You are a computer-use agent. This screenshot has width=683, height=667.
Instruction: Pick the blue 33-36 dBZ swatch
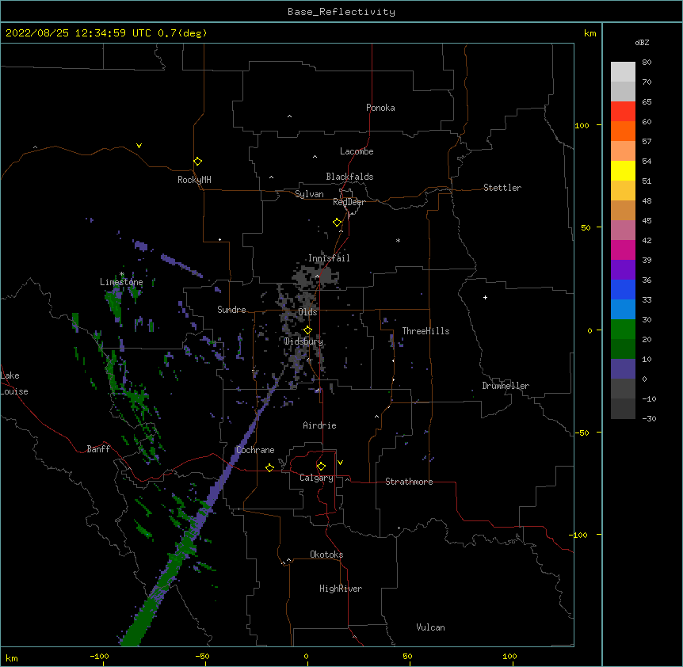tap(623, 289)
